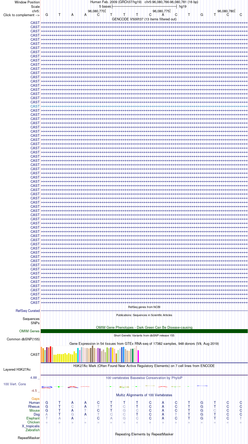Viewport: 248px width, 444px height.
Task: Click the '5 bases' scale bar label
Action: [x=105, y=6]
